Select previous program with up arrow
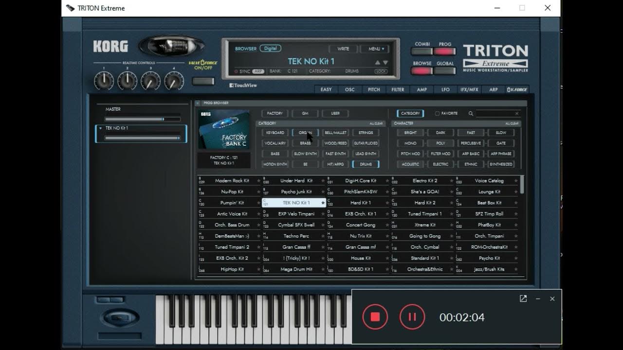Image resolution: width=623 pixels, height=350 pixels. pyautogui.click(x=377, y=62)
